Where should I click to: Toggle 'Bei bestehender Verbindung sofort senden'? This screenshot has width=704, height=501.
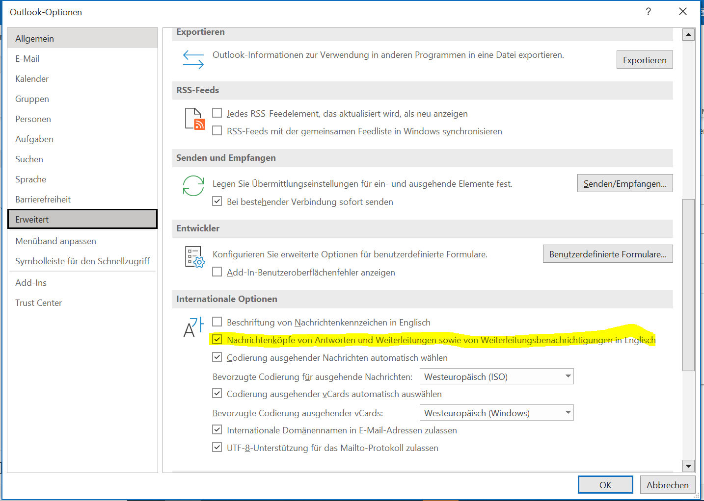217,201
